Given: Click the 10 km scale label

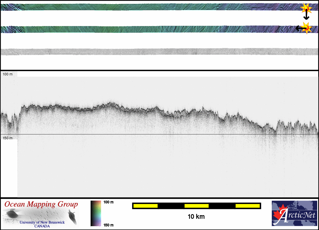Looking at the screenshot, I should (196, 217).
